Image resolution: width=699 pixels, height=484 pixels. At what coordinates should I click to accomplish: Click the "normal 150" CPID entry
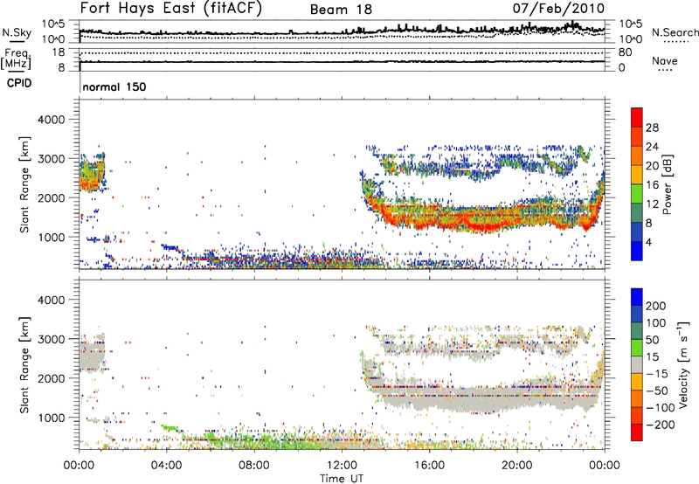pos(114,86)
